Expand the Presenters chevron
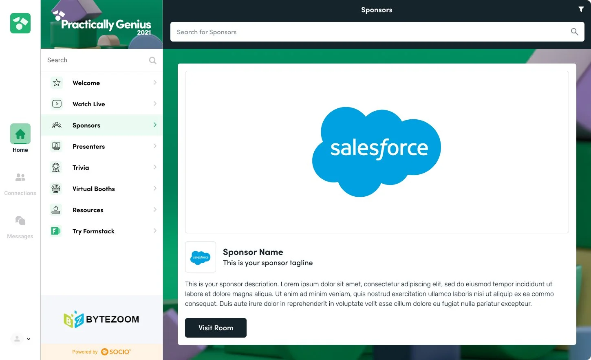The image size is (591, 360). point(155,146)
